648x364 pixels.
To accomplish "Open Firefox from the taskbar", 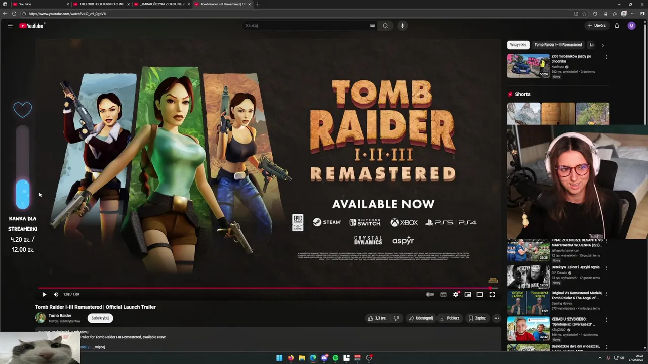I will [x=291, y=358].
